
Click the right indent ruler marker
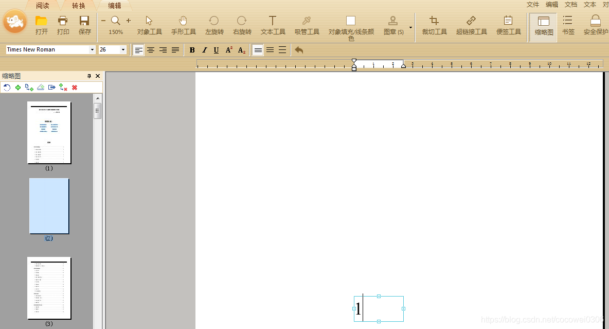click(x=404, y=66)
